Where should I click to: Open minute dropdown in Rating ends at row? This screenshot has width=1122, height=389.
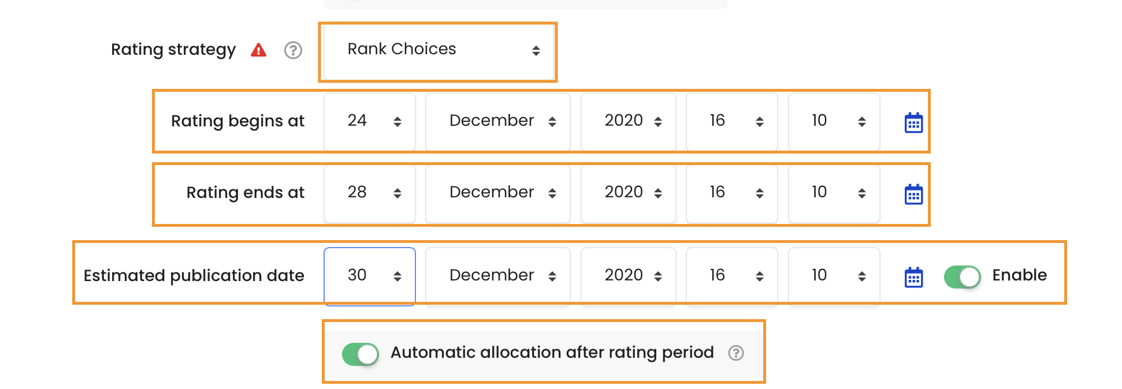pos(834,193)
